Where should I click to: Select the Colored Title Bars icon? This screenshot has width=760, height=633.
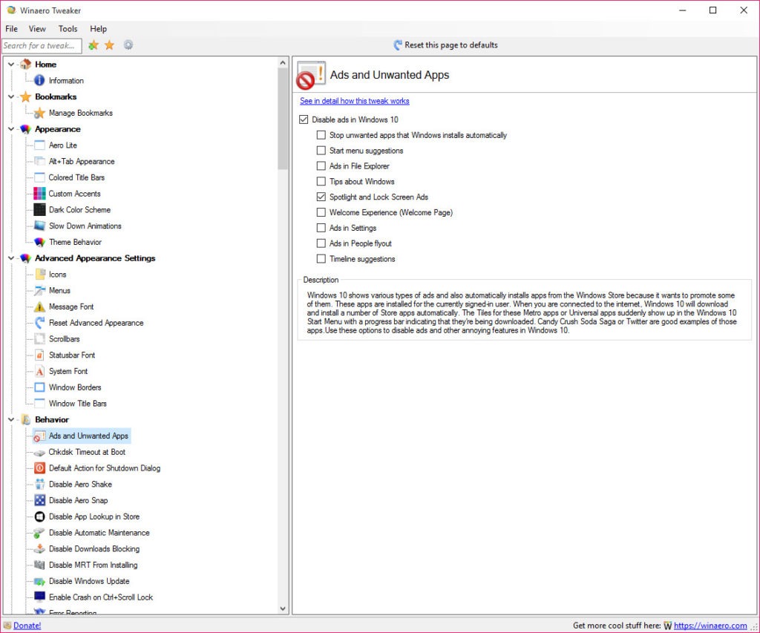39,177
